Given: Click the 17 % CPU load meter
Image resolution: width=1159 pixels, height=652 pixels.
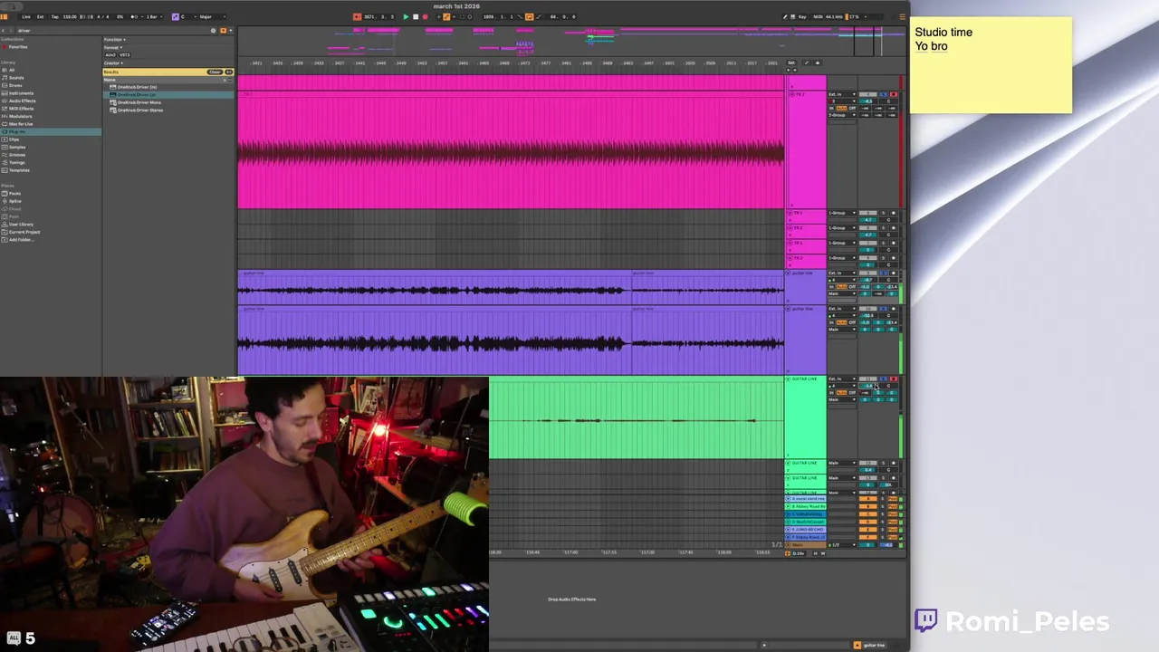Looking at the screenshot, I should point(855,16).
